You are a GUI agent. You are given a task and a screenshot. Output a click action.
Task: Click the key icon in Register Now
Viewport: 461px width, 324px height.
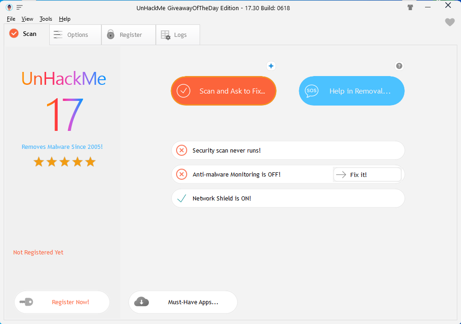[26, 302]
